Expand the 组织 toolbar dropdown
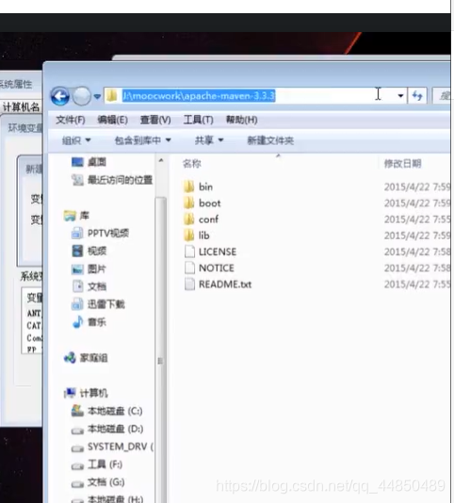454x503 pixels. point(76,140)
